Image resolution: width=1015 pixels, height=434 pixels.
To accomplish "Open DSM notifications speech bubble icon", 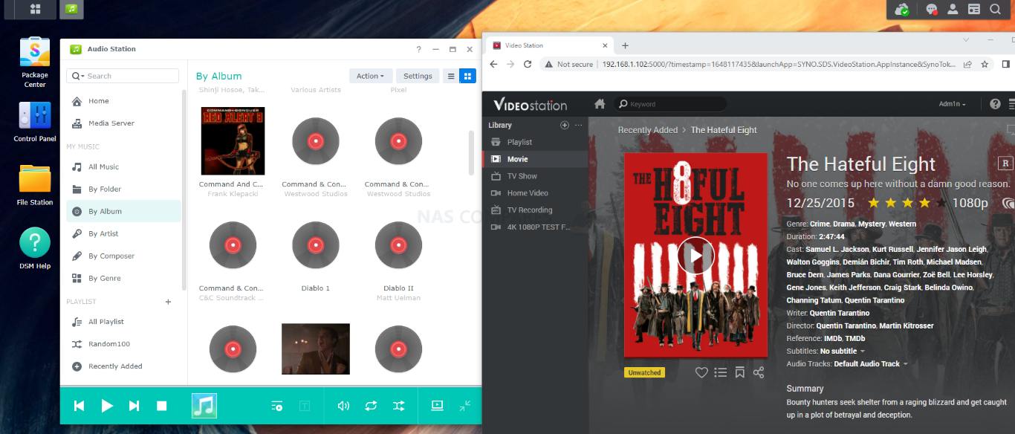I will [931, 9].
